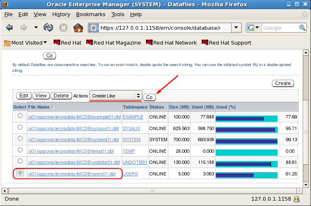Open the Actions dropdown showing Create Like
The height and width of the screenshot is (206, 311).
point(115,96)
